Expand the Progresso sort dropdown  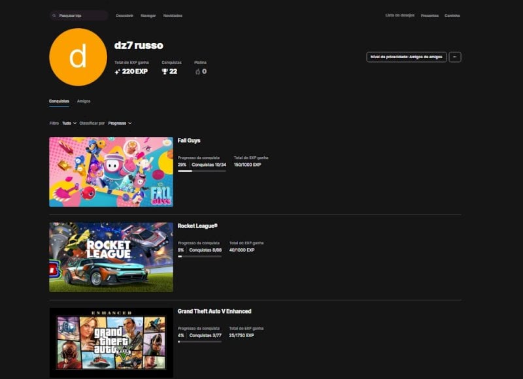pos(120,124)
